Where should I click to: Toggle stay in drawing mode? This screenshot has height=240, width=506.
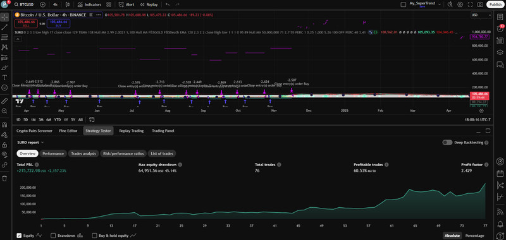(4, 135)
